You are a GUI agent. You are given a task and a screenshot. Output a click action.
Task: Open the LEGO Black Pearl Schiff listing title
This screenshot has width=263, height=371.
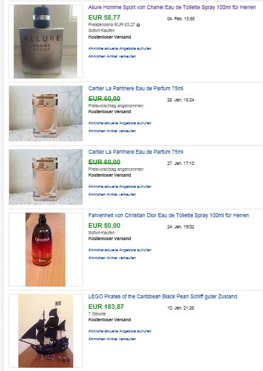[162, 296]
